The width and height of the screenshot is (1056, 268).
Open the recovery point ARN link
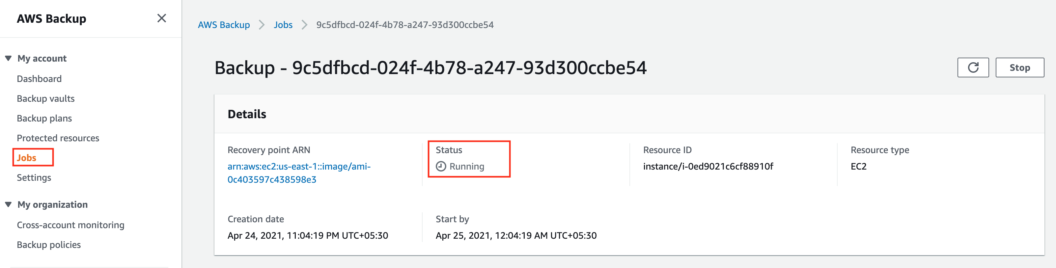click(x=299, y=173)
